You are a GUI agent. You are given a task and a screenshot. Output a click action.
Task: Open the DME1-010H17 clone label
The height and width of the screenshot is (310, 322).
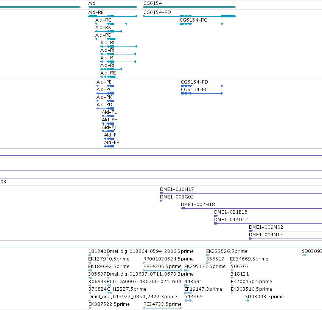(177, 189)
